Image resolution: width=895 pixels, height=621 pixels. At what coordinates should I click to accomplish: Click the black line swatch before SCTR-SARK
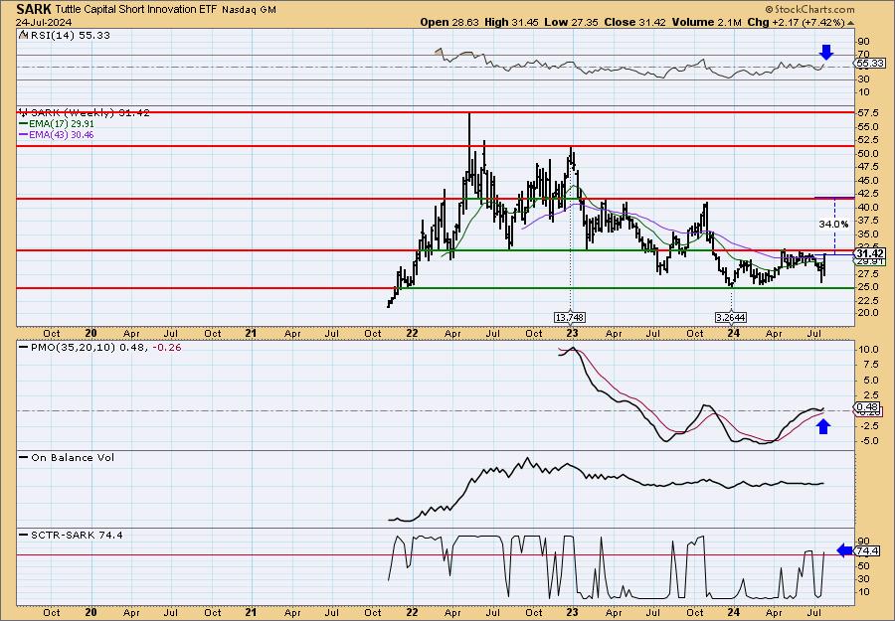point(24,535)
